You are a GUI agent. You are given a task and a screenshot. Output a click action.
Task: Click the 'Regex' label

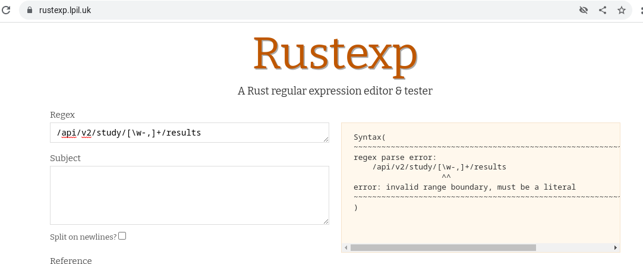pyautogui.click(x=62, y=115)
